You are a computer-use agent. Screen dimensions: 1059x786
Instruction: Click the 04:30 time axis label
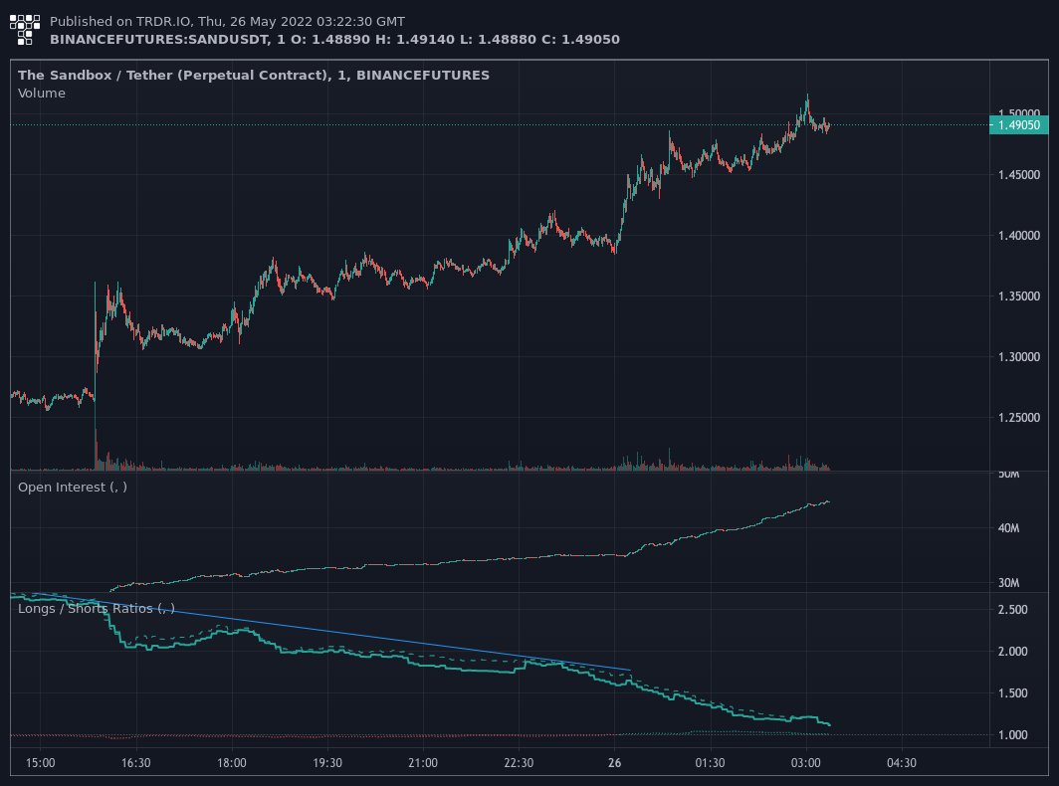point(902,763)
